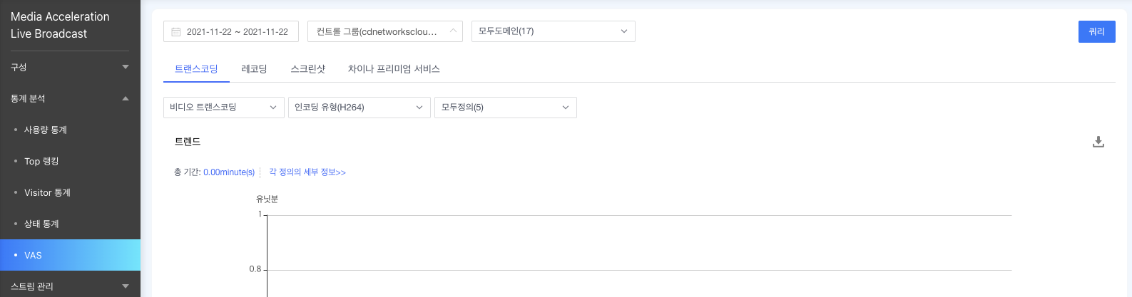Open the 컨트롤 그룹 dropdown

click(384, 31)
